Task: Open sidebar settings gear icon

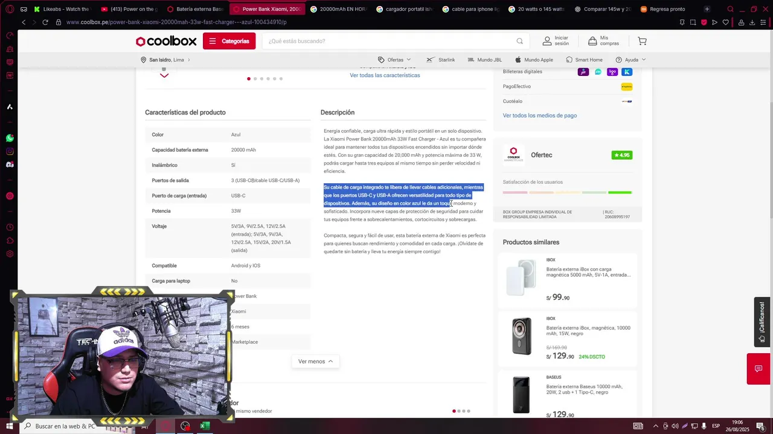Action: click(x=10, y=254)
